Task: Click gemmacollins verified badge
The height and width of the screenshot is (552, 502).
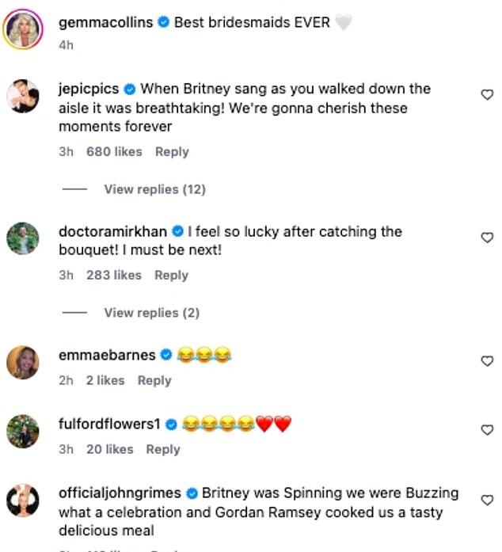Action: [163, 23]
